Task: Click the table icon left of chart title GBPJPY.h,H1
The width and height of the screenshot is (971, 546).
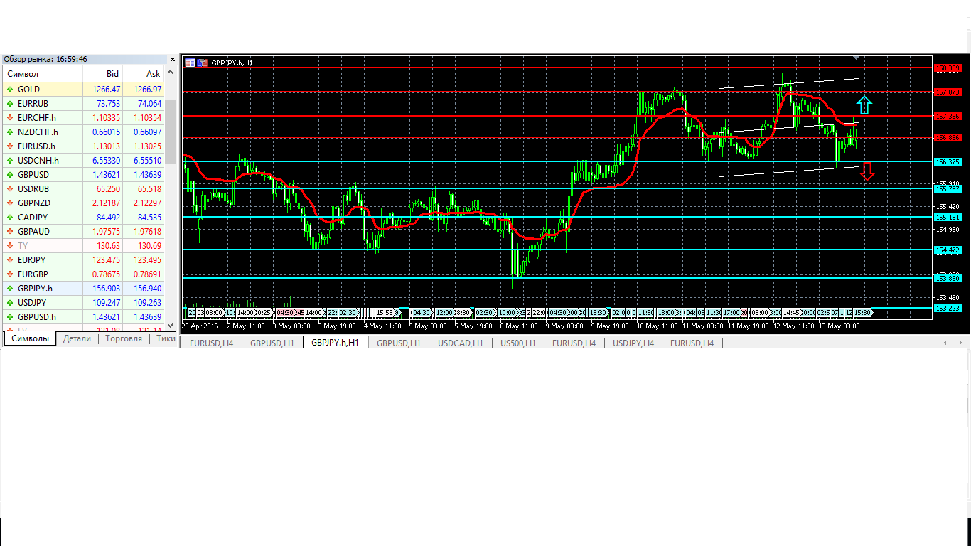Action: pyautogui.click(x=190, y=63)
